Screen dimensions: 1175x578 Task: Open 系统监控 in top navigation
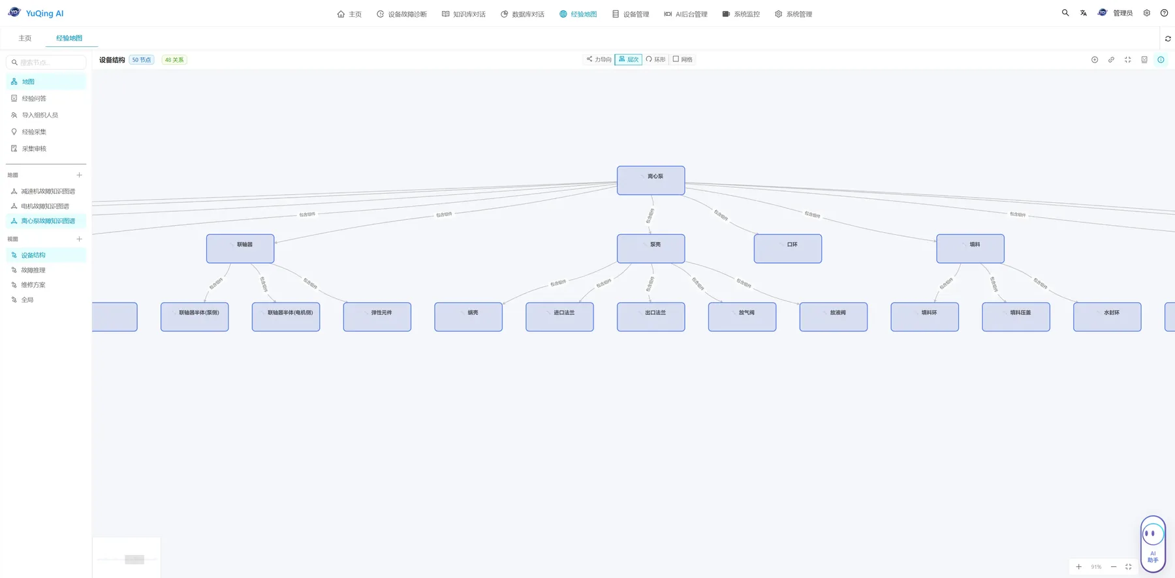[741, 14]
